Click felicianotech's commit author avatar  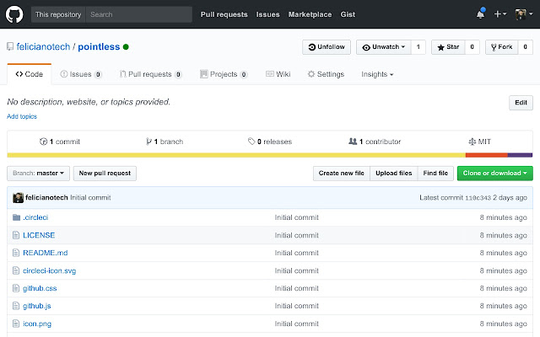[x=18, y=198]
